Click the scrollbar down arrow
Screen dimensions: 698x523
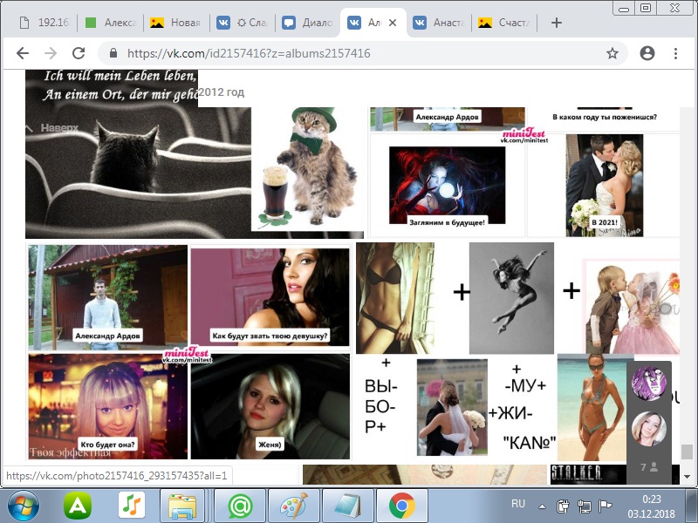687,477
